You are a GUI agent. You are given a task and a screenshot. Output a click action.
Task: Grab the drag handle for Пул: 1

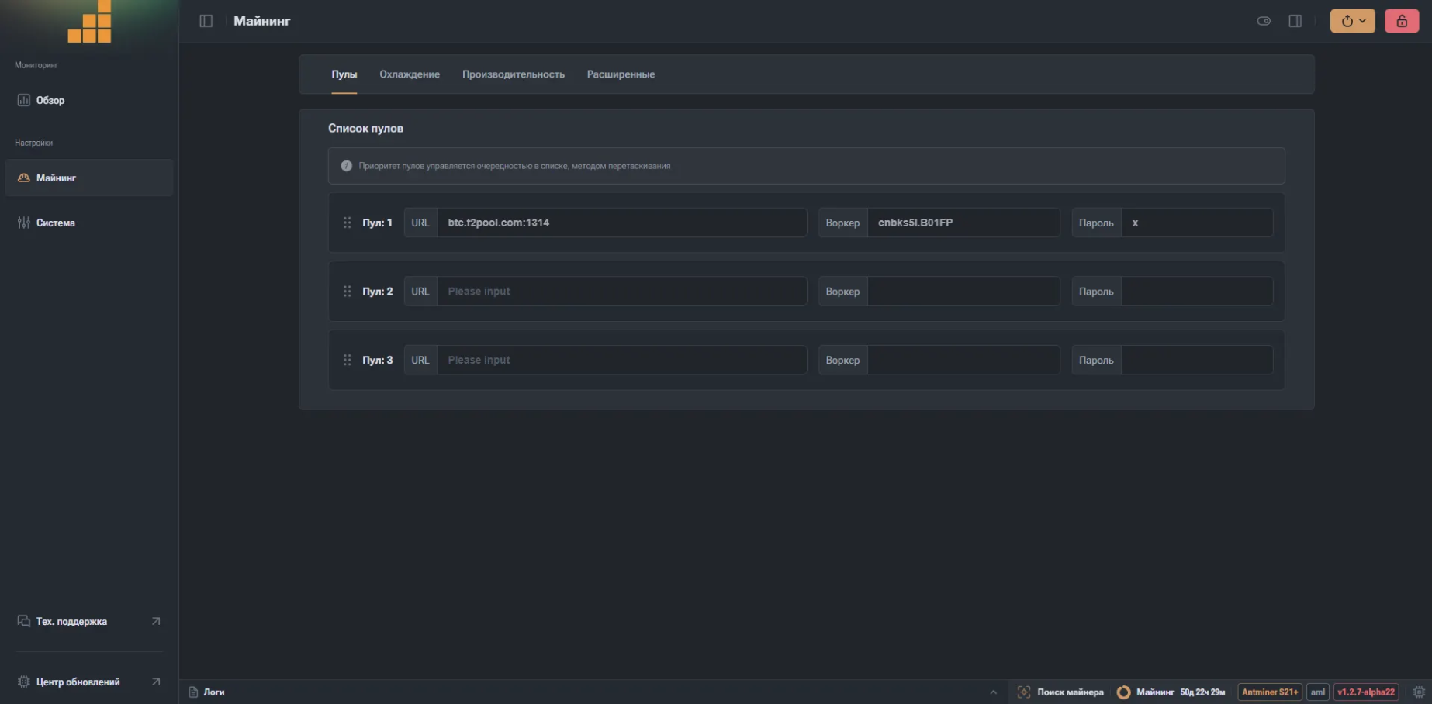(x=347, y=223)
